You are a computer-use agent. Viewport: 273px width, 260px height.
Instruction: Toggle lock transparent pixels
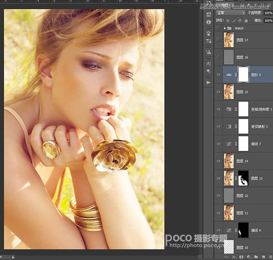[x=228, y=21]
